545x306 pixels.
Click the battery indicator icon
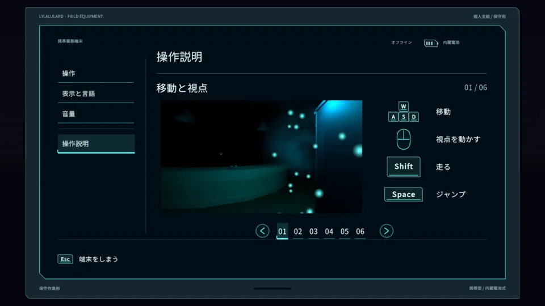(431, 43)
